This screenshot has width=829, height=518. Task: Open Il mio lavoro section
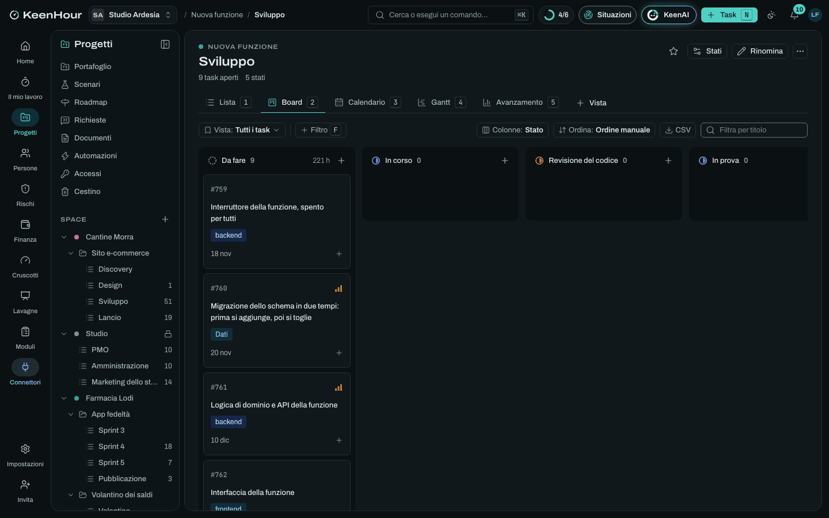(25, 88)
